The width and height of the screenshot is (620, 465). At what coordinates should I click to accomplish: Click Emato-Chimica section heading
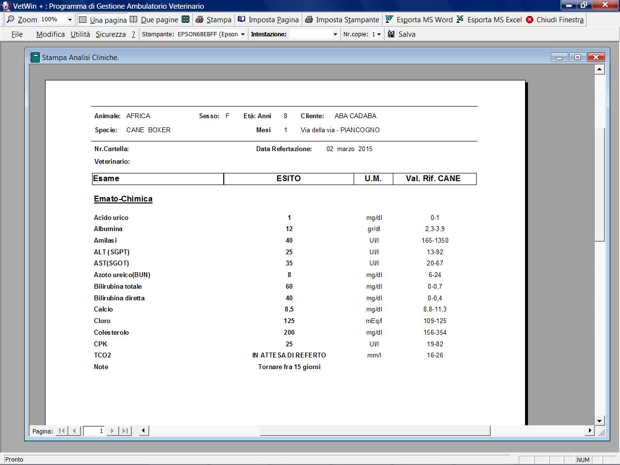[123, 199]
